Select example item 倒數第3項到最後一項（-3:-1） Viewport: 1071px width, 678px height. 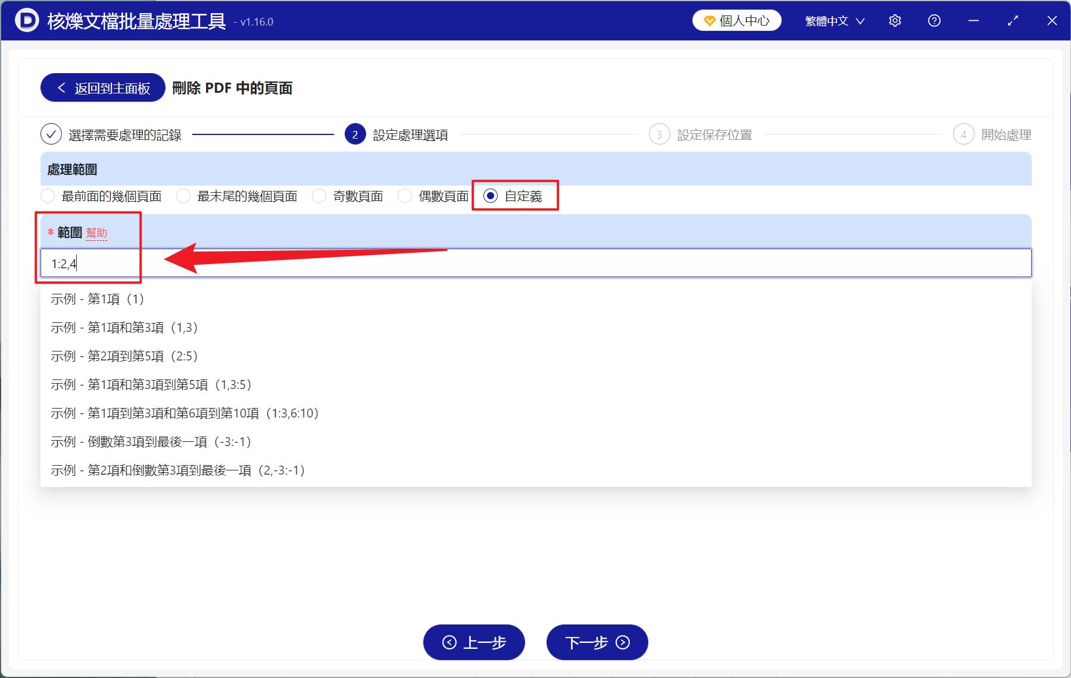point(150,442)
